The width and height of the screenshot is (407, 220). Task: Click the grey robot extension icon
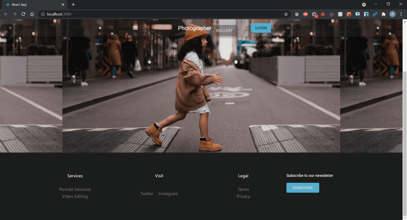(331, 14)
